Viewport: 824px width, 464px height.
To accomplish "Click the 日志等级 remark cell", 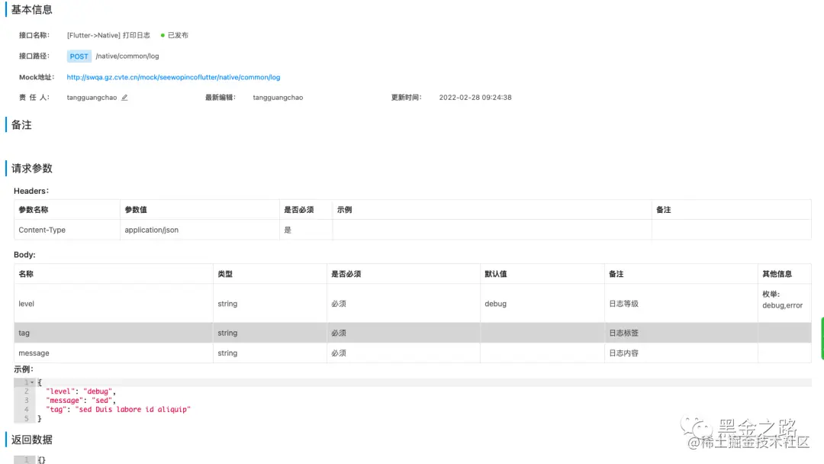I will pos(681,304).
